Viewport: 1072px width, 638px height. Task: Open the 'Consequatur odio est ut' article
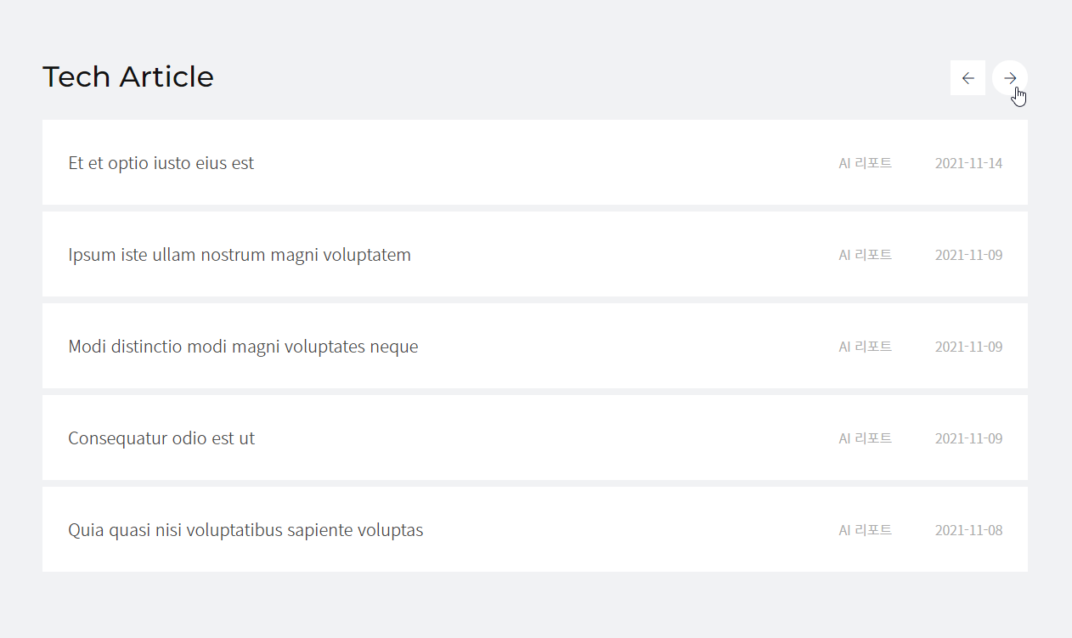click(x=161, y=438)
